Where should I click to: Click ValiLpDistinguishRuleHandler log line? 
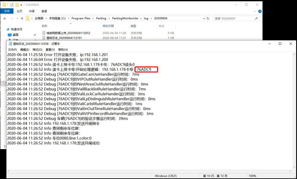81,99
